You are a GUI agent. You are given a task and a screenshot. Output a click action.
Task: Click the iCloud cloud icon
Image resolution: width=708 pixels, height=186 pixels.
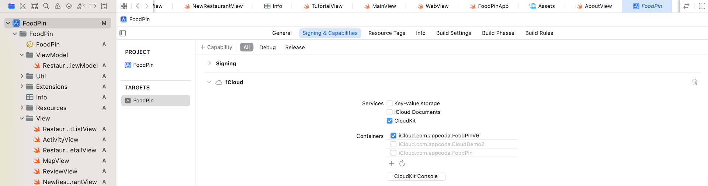(x=219, y=83)
